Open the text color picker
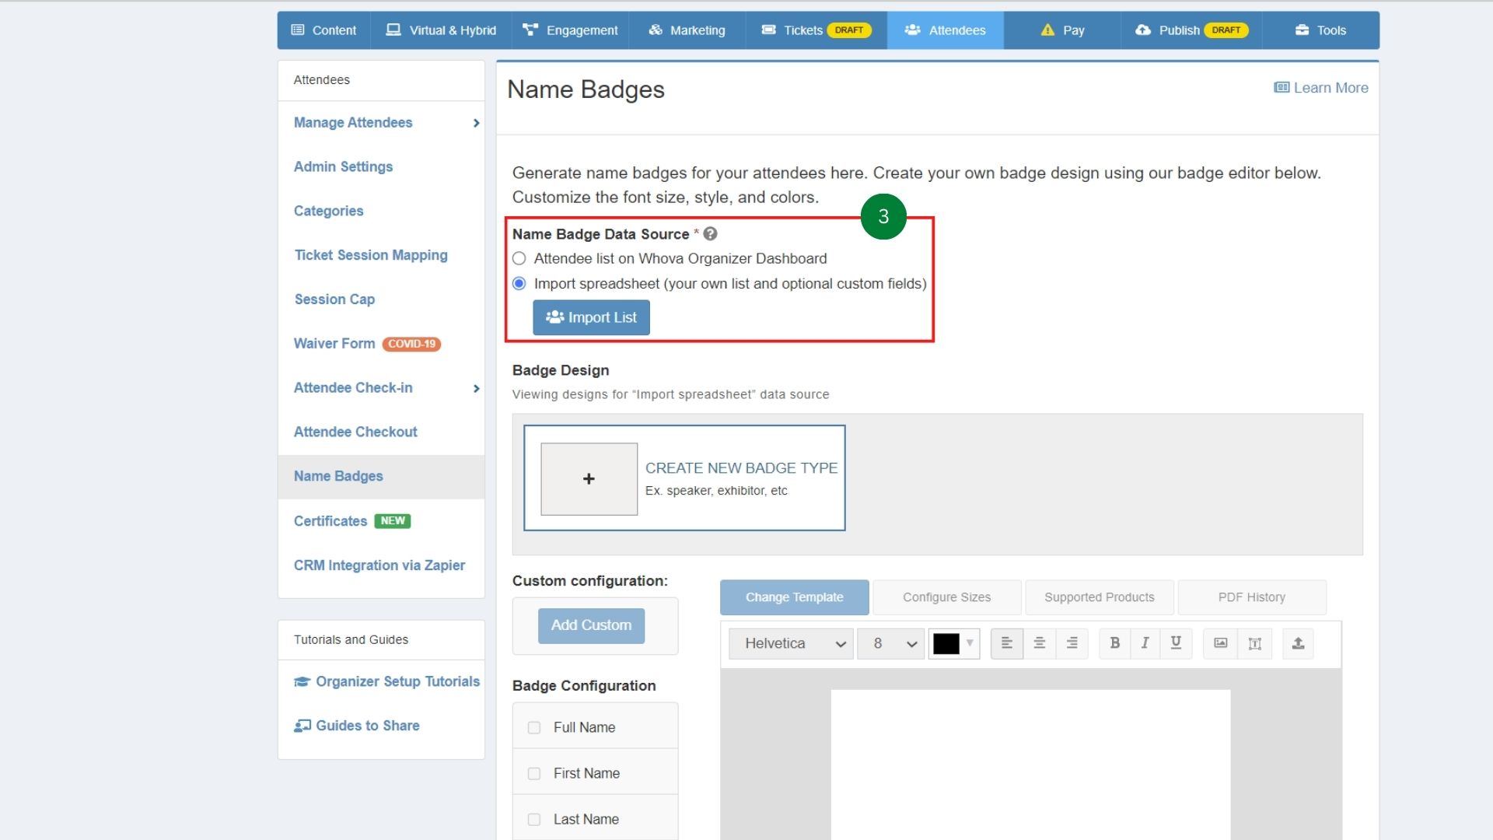This screenshot has height=840, width=1493. coord(954,643)
